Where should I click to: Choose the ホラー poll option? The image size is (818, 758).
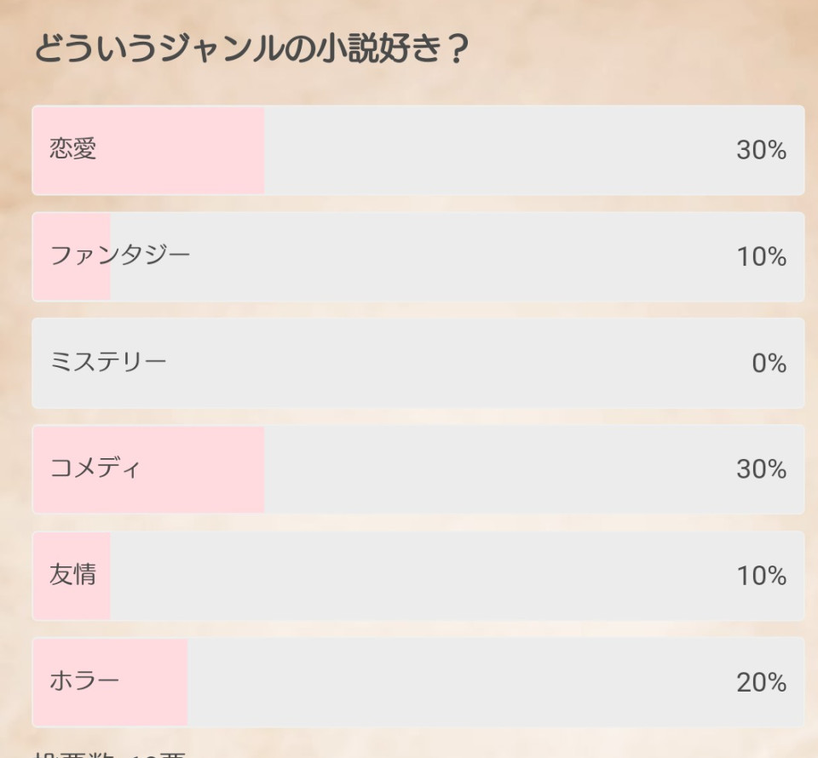pyautogui.click(x=418, y=682)
